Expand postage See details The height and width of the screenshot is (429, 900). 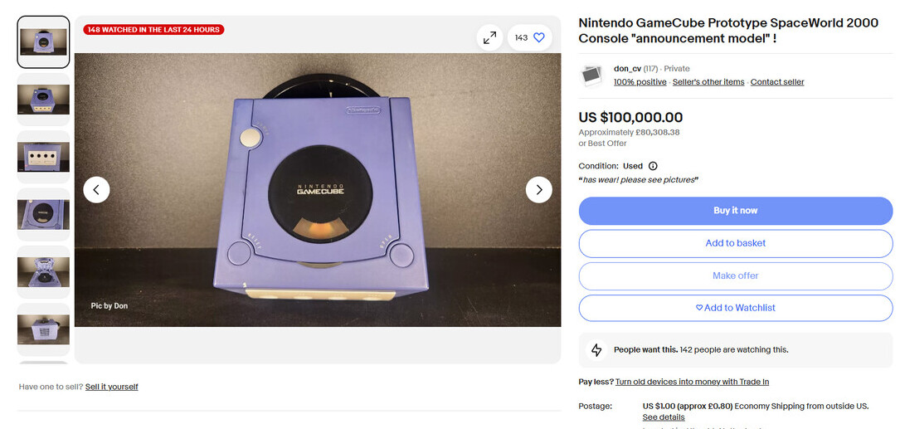point(664,417)
